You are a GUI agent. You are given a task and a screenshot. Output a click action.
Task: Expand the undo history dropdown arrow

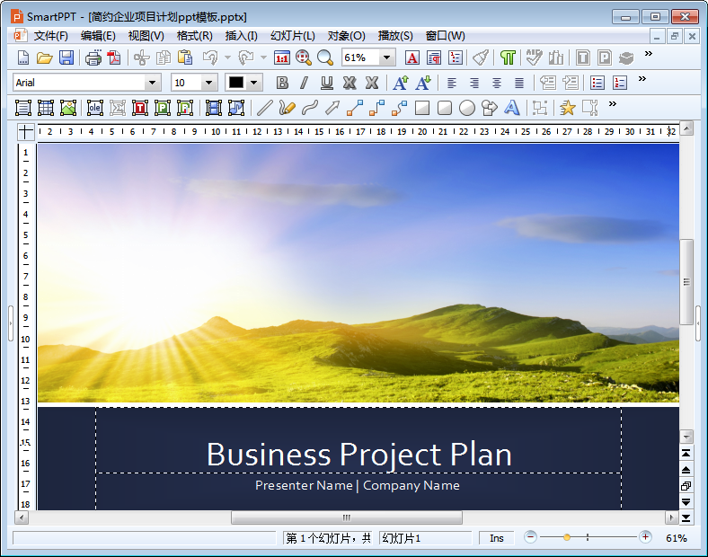click(228, 57)
